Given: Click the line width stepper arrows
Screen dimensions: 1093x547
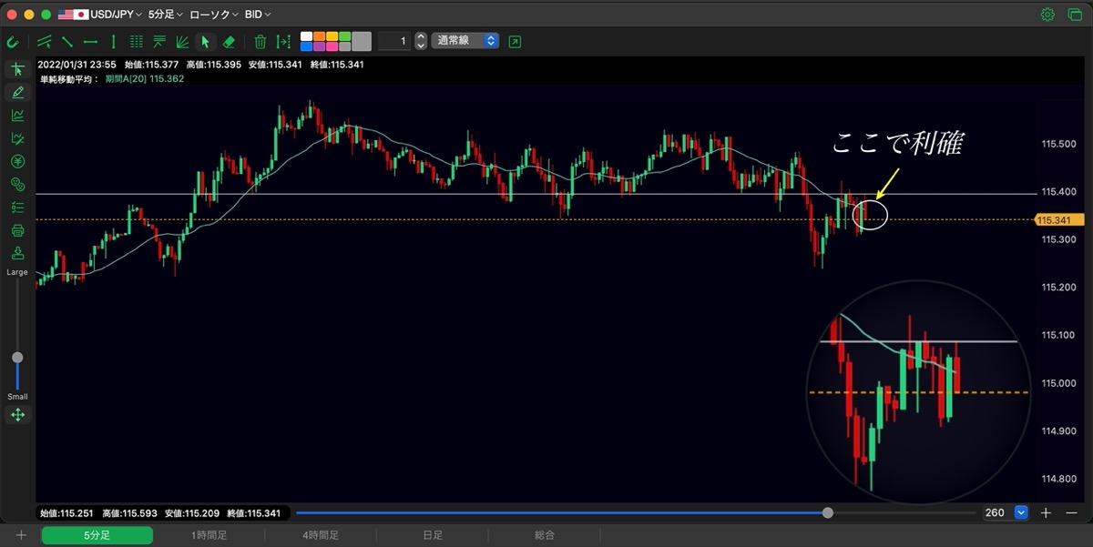Looking at the screenshot, I should 420,41.
